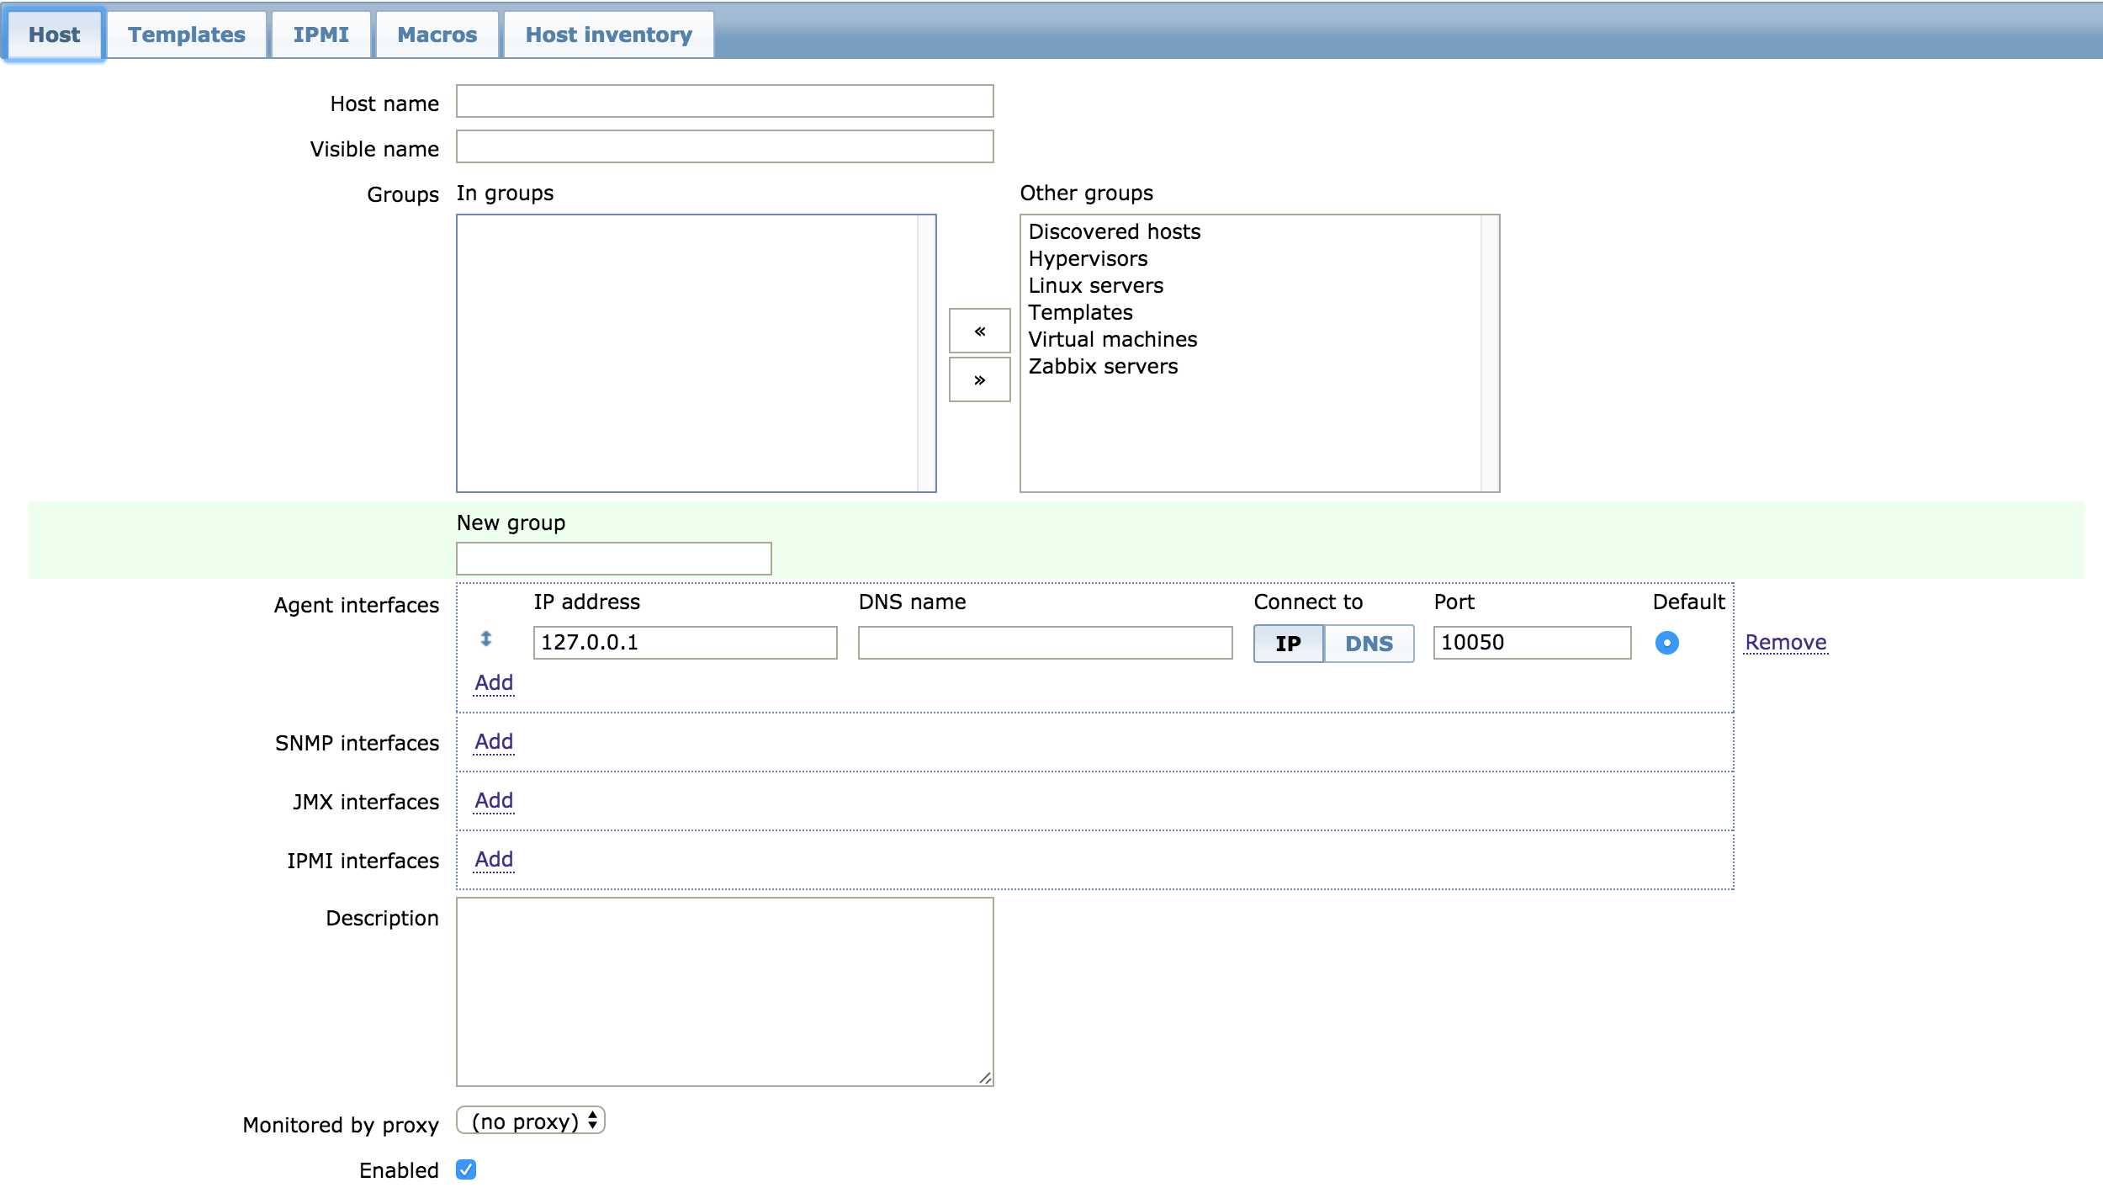Switch to the Templates tab
The width and height of the screenshot is (2103, 1193).
187,34
